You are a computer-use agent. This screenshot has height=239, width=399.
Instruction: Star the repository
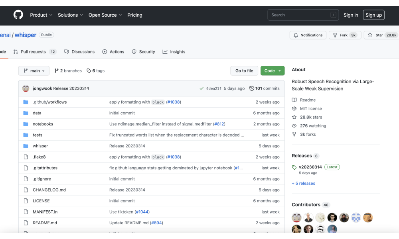click(382, 35)
